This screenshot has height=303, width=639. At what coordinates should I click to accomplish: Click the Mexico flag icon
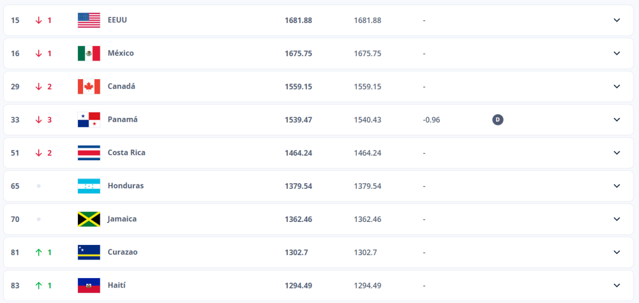click(x=89, y=53)
